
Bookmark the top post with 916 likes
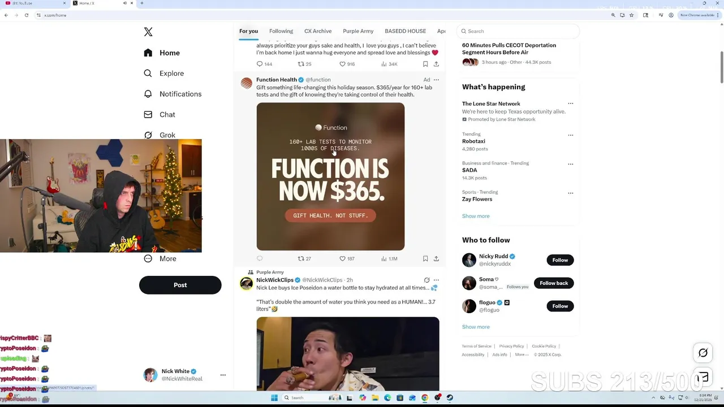[x=425, y=64]
